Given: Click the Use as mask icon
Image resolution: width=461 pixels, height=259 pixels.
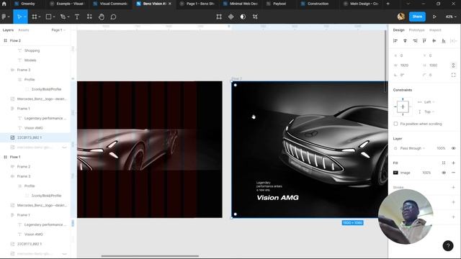Looking at the screenshot, I should coord(243,17).
